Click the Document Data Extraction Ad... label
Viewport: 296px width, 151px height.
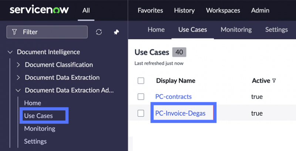coord(69,90)
